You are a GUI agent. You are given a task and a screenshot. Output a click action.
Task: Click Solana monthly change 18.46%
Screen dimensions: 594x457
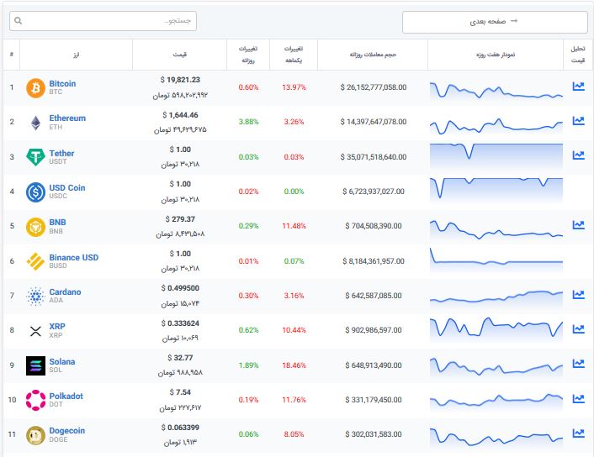294,365
